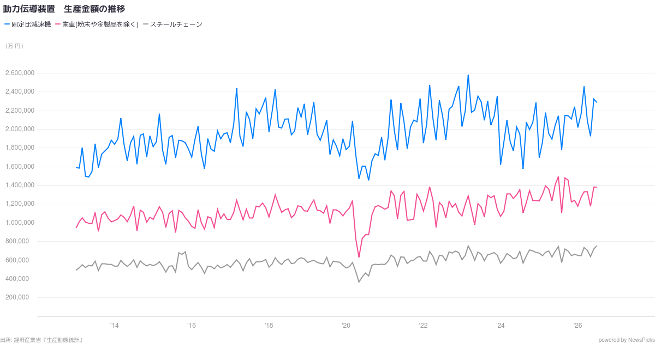Image resolution: width=655 pixels, height=343 pixels.
Task: Open the powered by NewsPicks link
Action: pyautogui.click(x=626, y=340)
